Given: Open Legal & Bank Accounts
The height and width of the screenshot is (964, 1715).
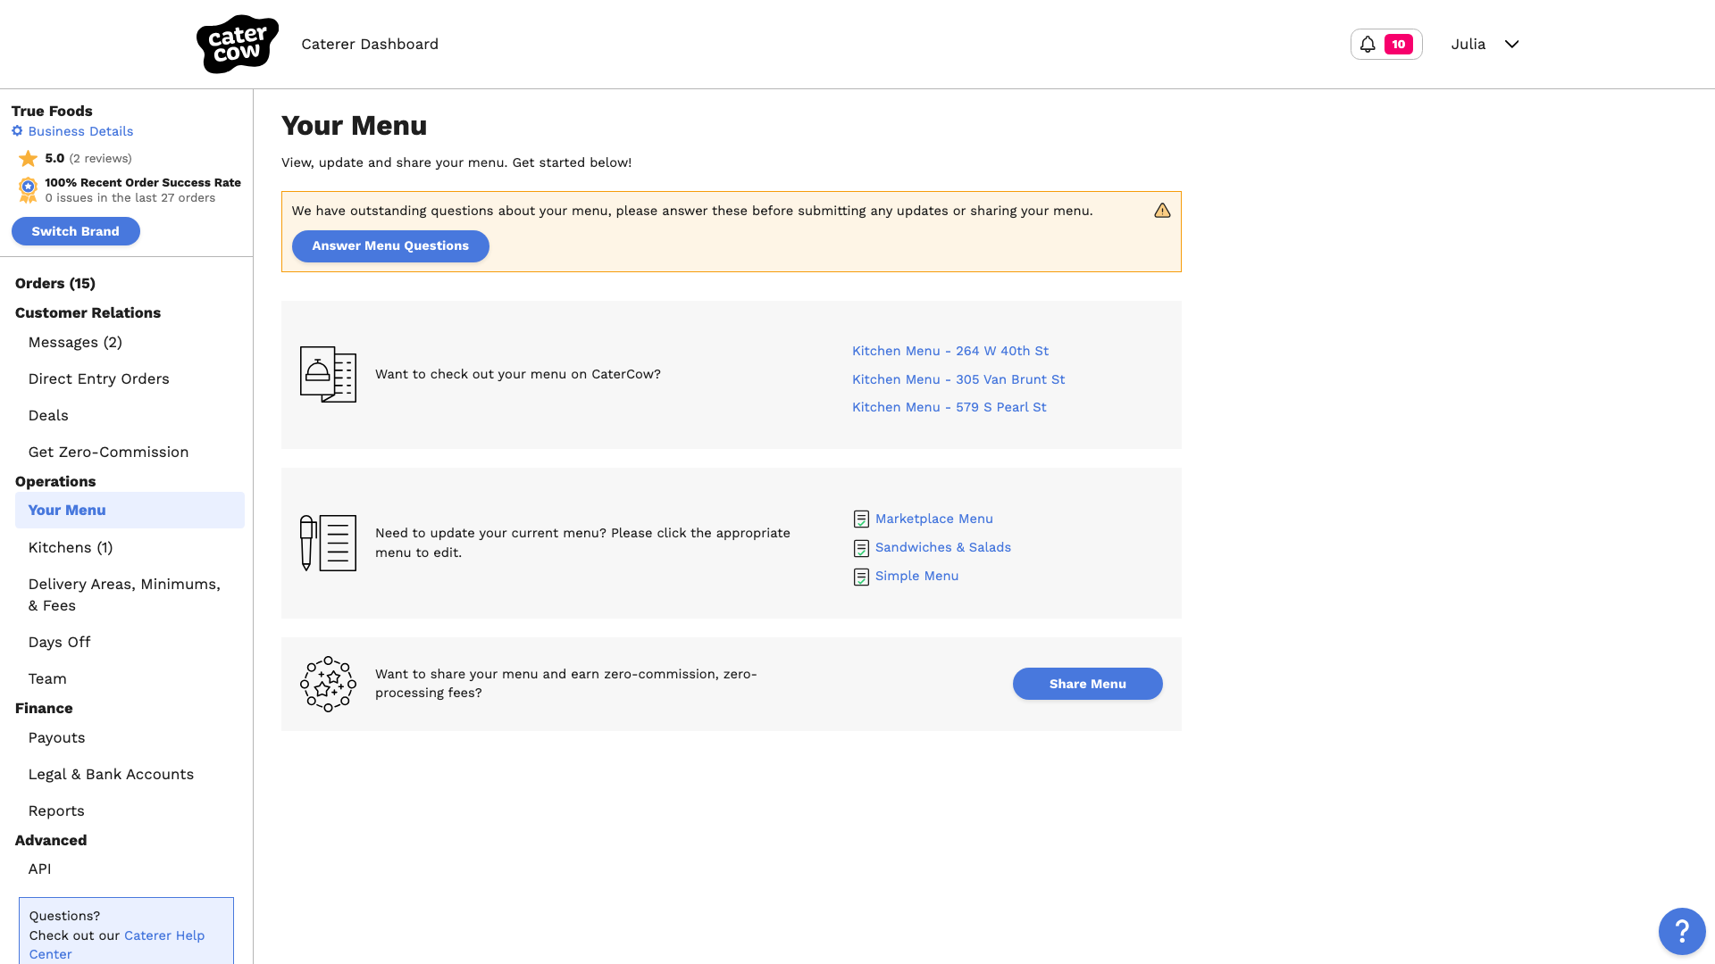Looking at the screenshot, I should [111, 774].
